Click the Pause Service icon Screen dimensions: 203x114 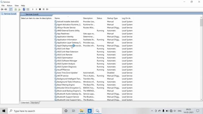pos(44,9)
